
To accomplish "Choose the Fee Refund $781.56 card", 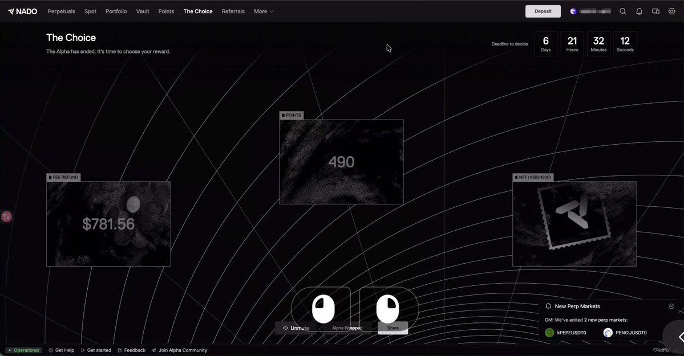I will coord(108,224).
